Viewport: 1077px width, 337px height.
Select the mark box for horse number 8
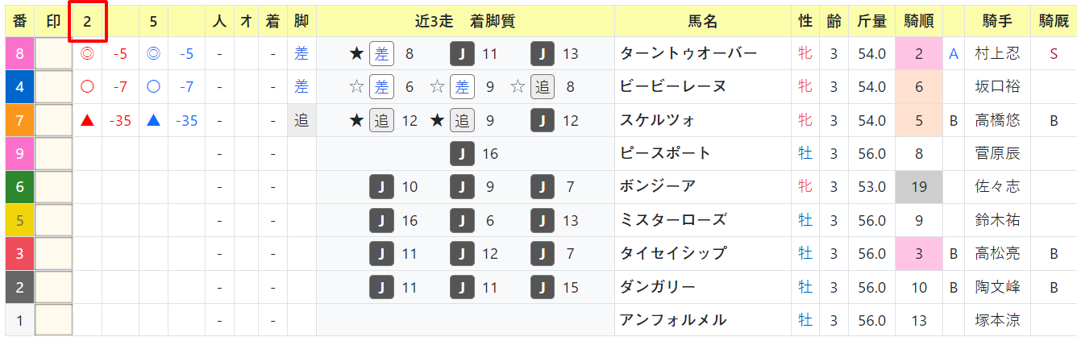(x=54, y=54)
